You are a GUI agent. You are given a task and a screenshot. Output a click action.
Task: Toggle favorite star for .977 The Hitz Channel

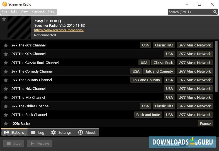click(6, 89)
